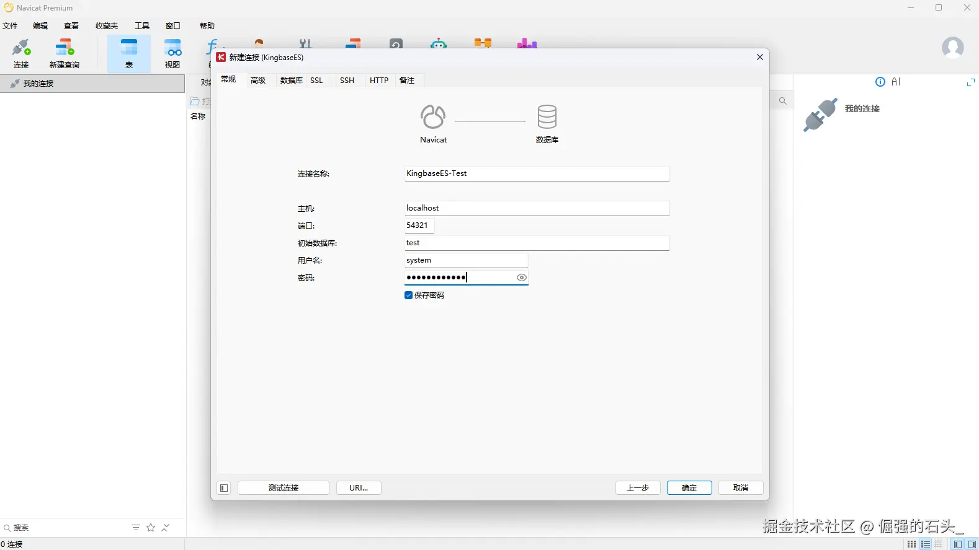The width and height of the screenshot is (979, 550).
Task: Click the info icon beside AI label
Action: (x=880, y=82)
